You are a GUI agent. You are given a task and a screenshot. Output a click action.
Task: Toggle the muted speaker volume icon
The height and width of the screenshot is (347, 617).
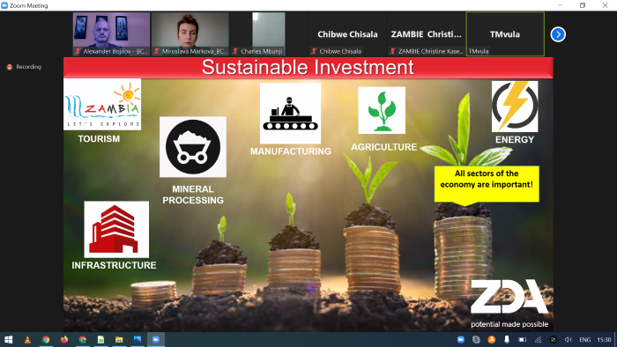pos(569,340)
